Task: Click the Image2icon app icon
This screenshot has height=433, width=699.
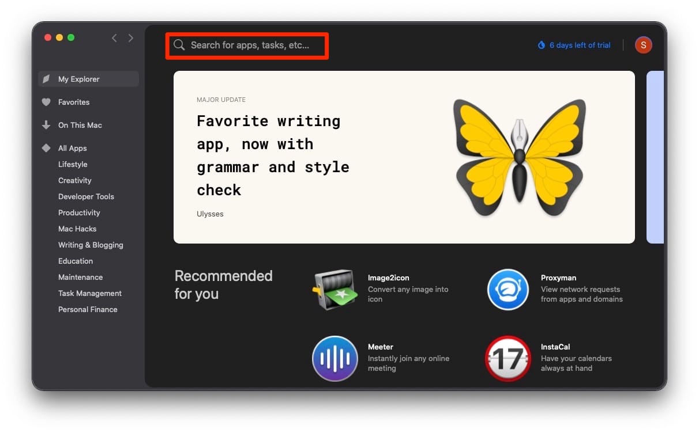Action: (x=335, y=290)
